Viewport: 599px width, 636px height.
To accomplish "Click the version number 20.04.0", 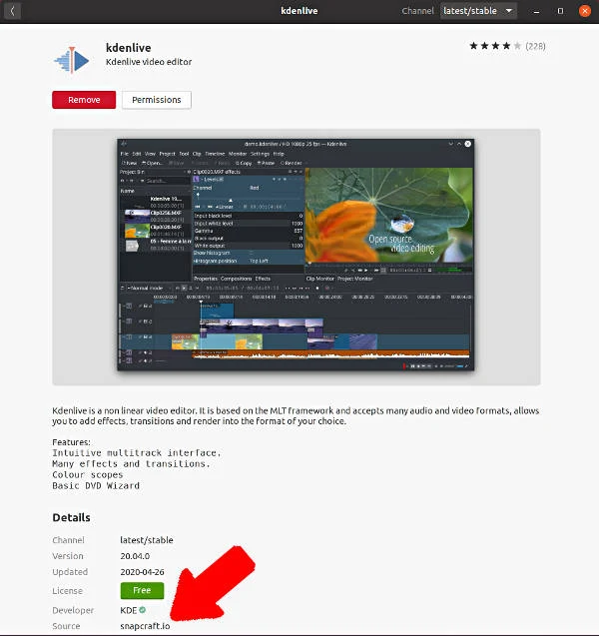I will pos(135,556).
